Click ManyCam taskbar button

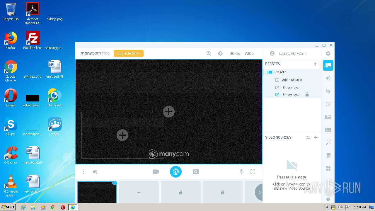point(73,207)
